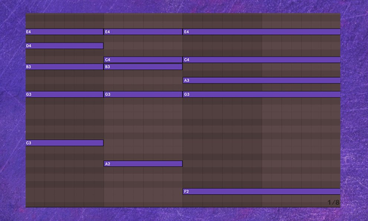368x221 pixels.
Task: Select the A2 bass note
Action: tap(143, 164)
